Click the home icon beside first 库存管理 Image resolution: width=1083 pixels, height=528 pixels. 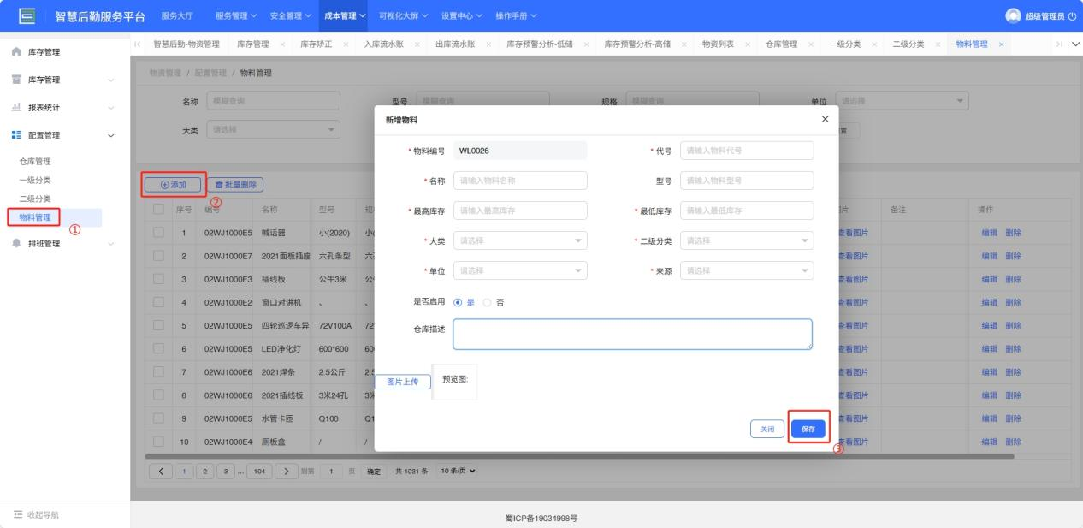[17, 52]
